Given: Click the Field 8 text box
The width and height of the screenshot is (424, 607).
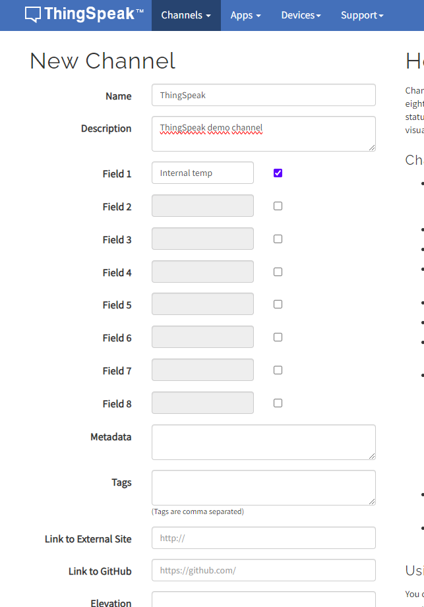Looking at the screenshot, I should [x=202, y=403].
